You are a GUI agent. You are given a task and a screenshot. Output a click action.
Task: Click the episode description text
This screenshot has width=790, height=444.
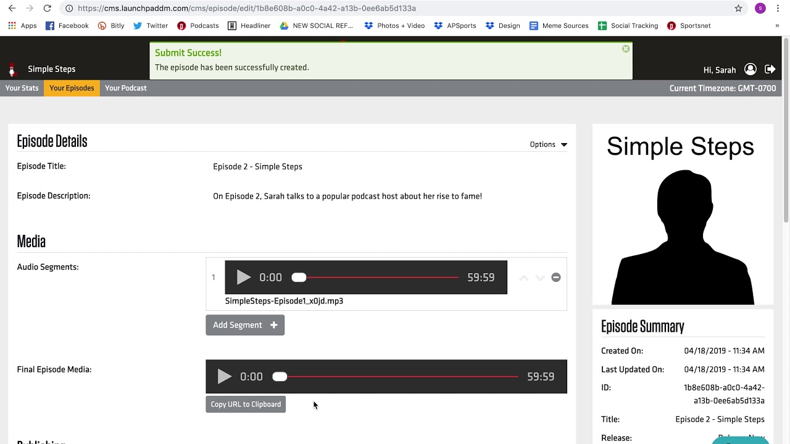point(347,196)
